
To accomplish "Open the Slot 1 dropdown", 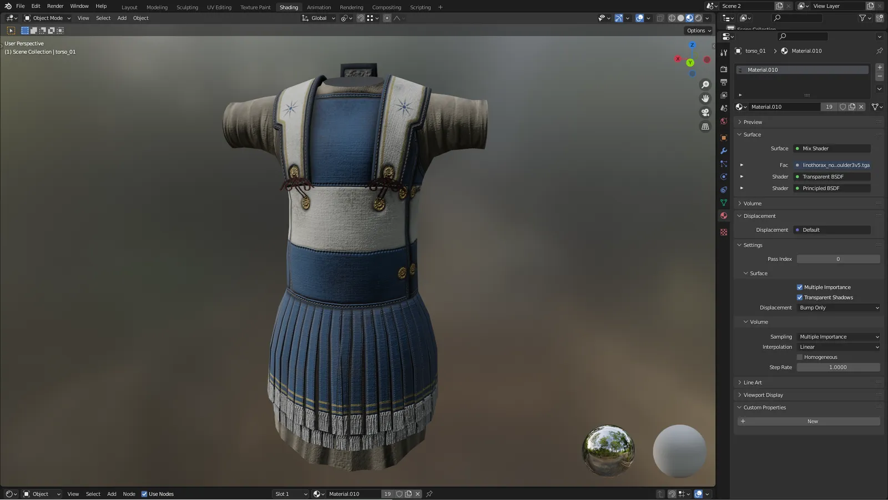I will (290, 494).
